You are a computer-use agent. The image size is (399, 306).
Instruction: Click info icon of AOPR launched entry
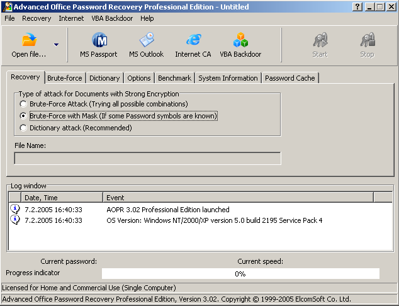tap(15, 209)
